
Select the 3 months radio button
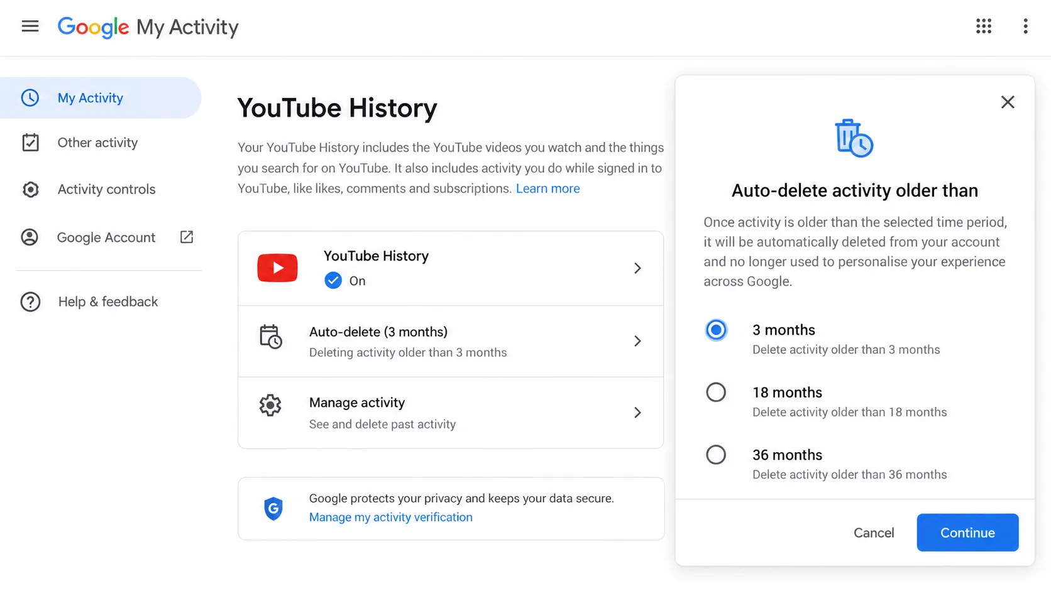[716, 330]
